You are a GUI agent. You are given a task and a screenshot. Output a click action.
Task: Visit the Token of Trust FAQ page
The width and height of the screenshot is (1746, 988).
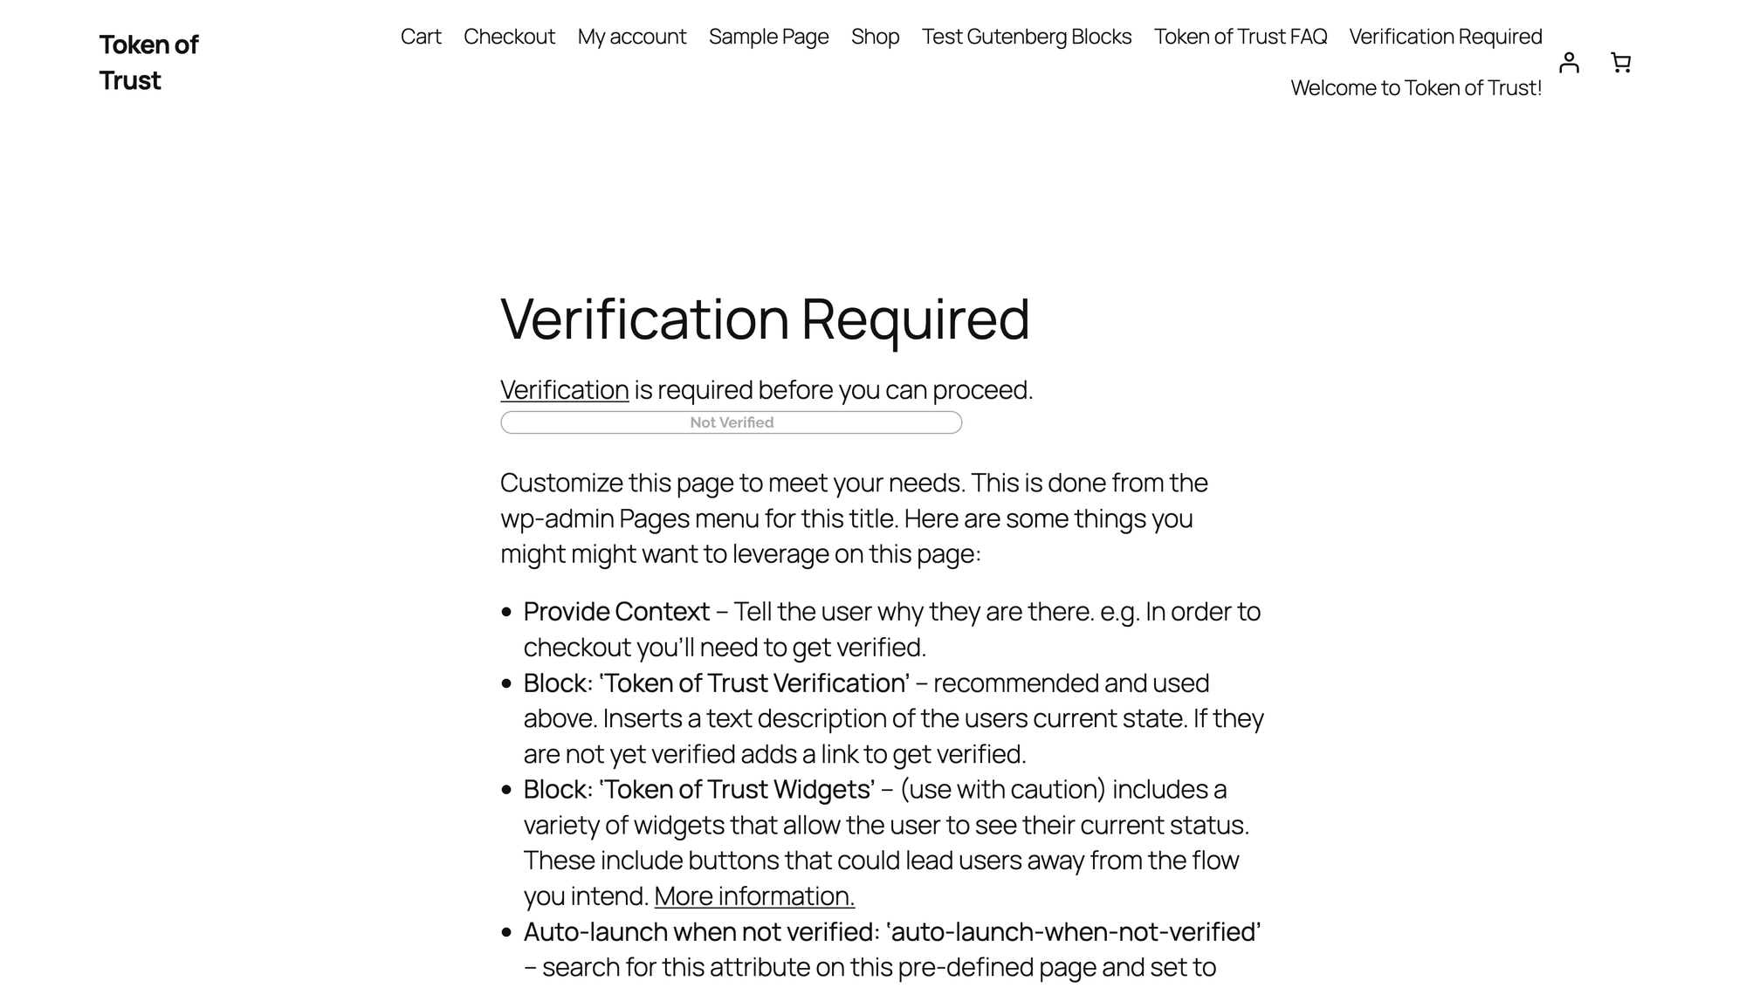1241,37
